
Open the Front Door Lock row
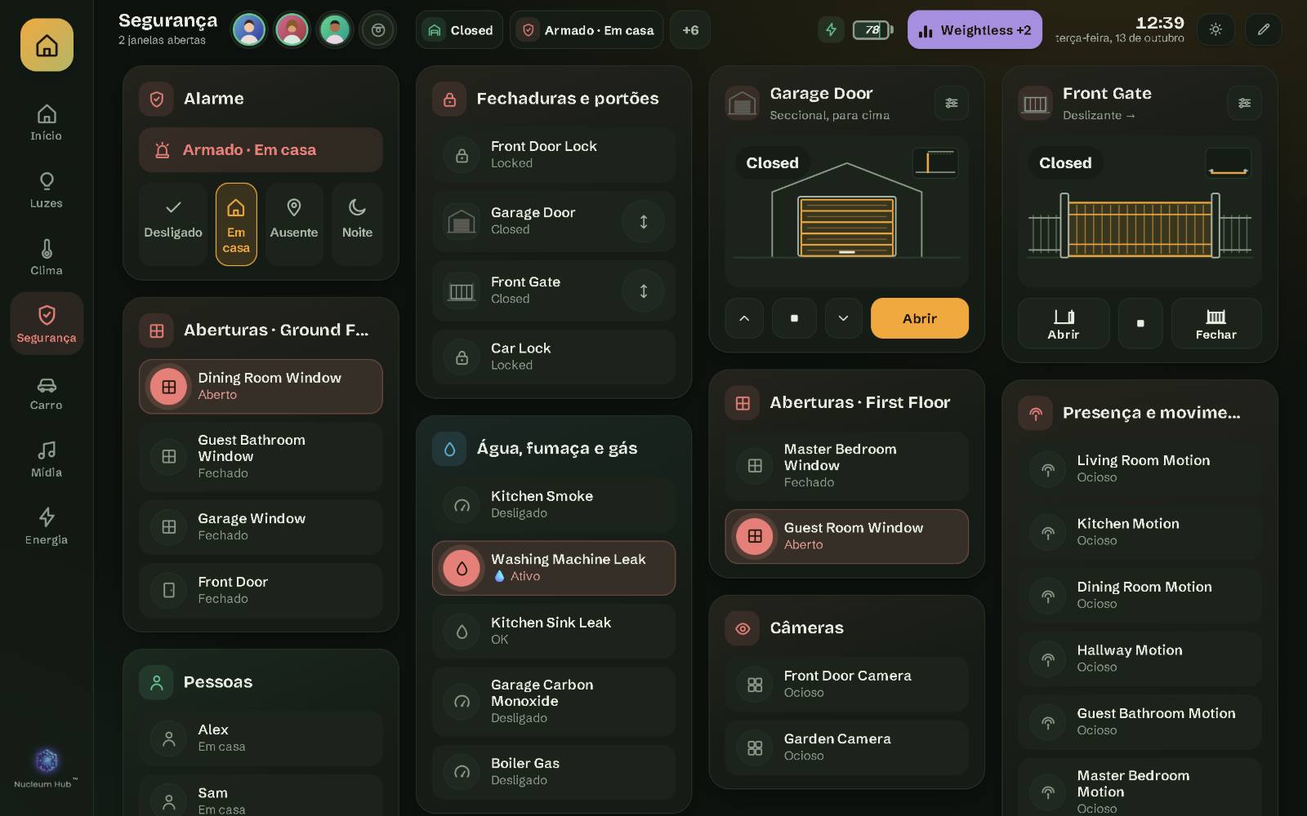coord(554,155)
